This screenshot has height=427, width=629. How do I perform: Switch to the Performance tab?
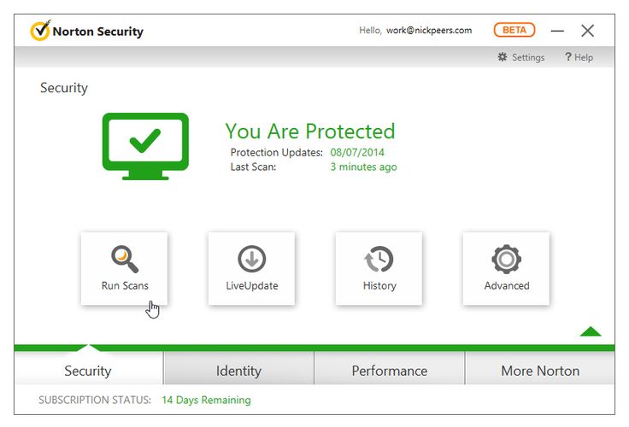(390, 371)
